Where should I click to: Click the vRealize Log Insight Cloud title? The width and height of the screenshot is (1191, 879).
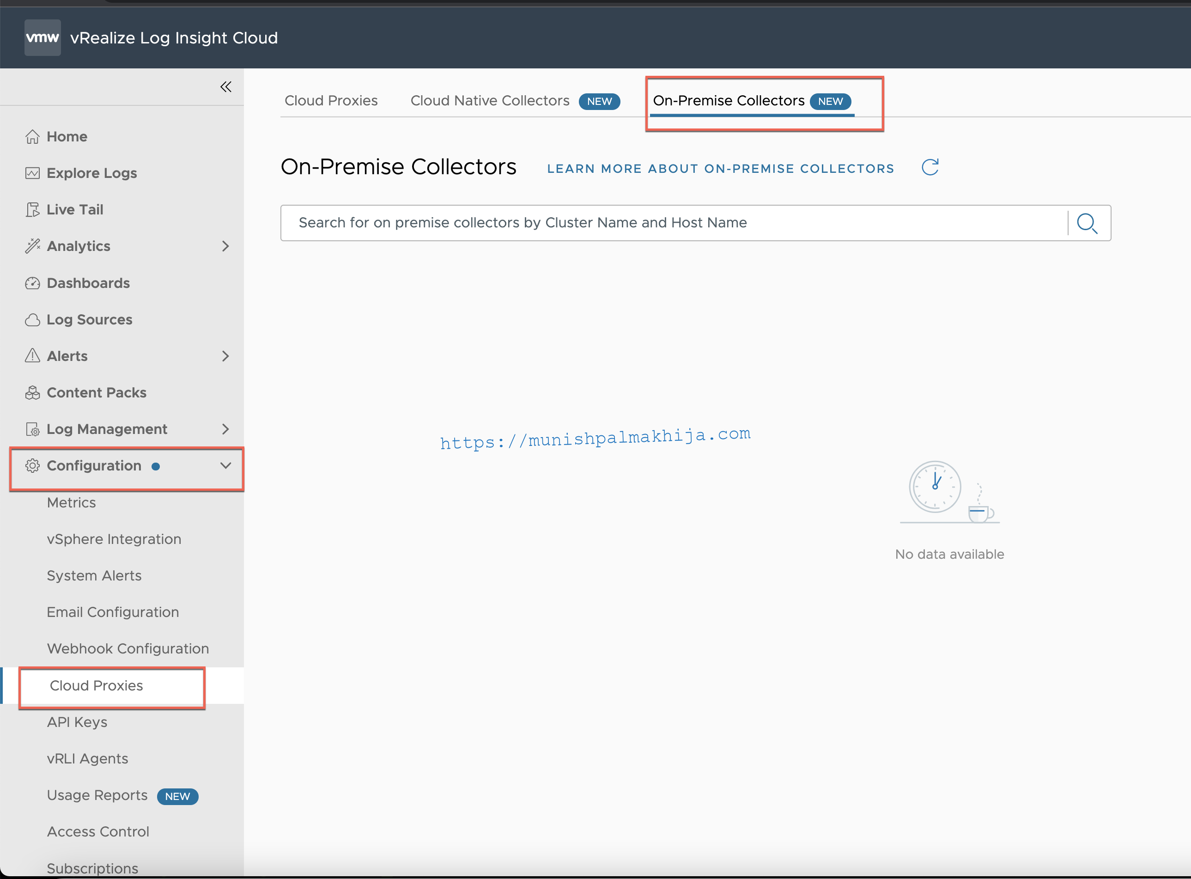coord(174,38)
